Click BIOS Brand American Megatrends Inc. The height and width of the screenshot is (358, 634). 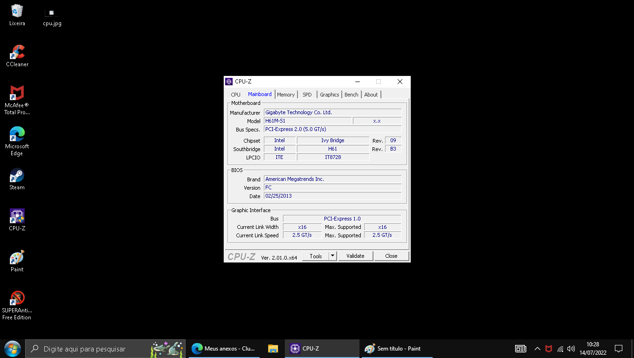(332, 179)
